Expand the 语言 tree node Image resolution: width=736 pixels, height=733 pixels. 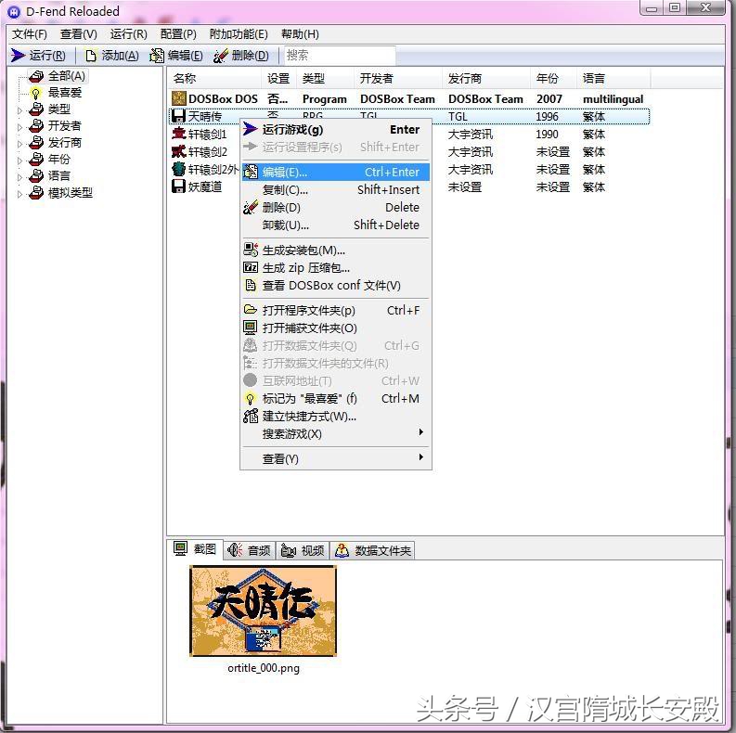pyautogui.click(x=19, y=177)
